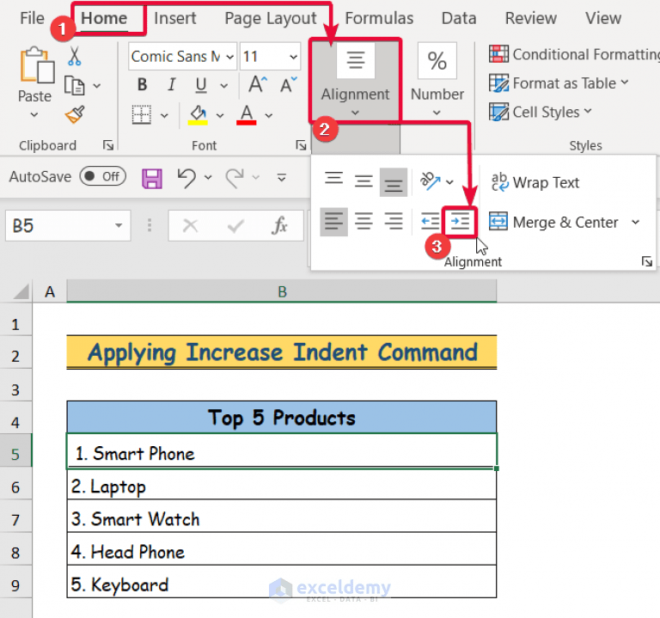Click Decrease Indent icon

[x=431, y=222]
